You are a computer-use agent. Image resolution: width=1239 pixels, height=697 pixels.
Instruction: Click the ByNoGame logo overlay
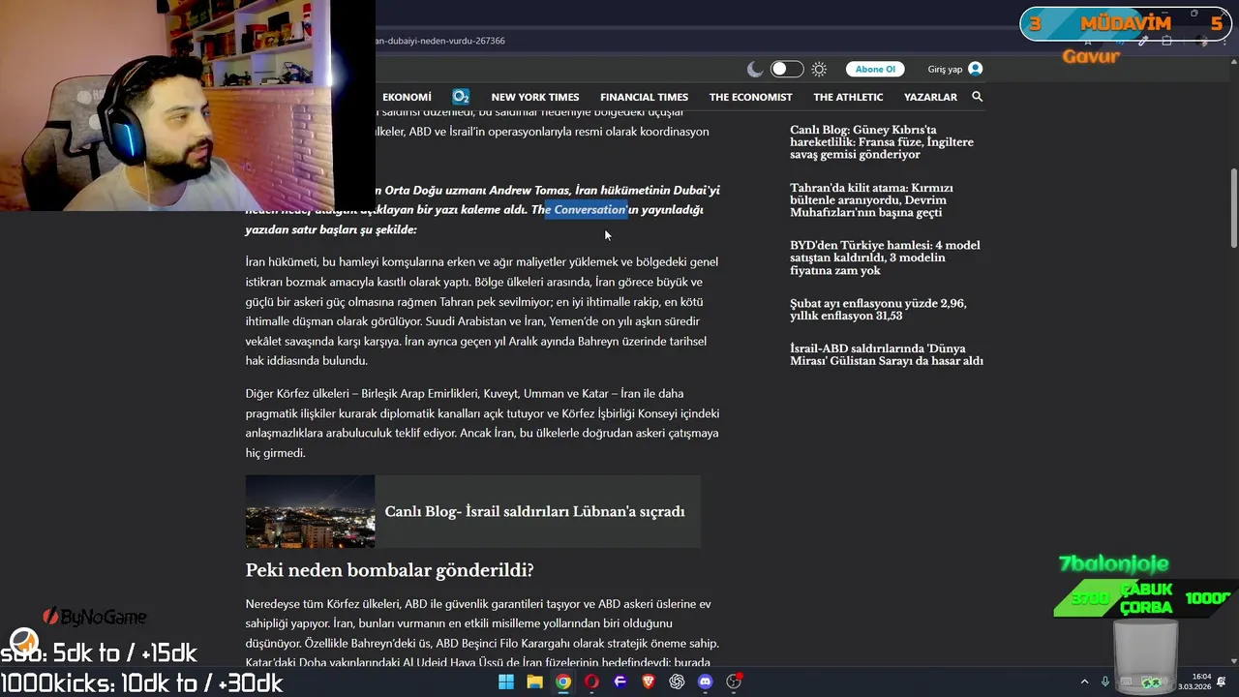click(x=95, y=617)
